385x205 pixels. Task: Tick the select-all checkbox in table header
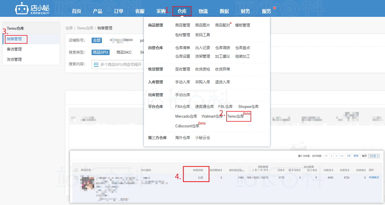[x=76, y=170]
